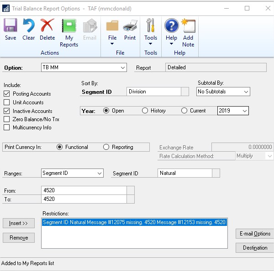Click lookup button beside the To field
Screen dimensions: 274x271
click(131, 199)
